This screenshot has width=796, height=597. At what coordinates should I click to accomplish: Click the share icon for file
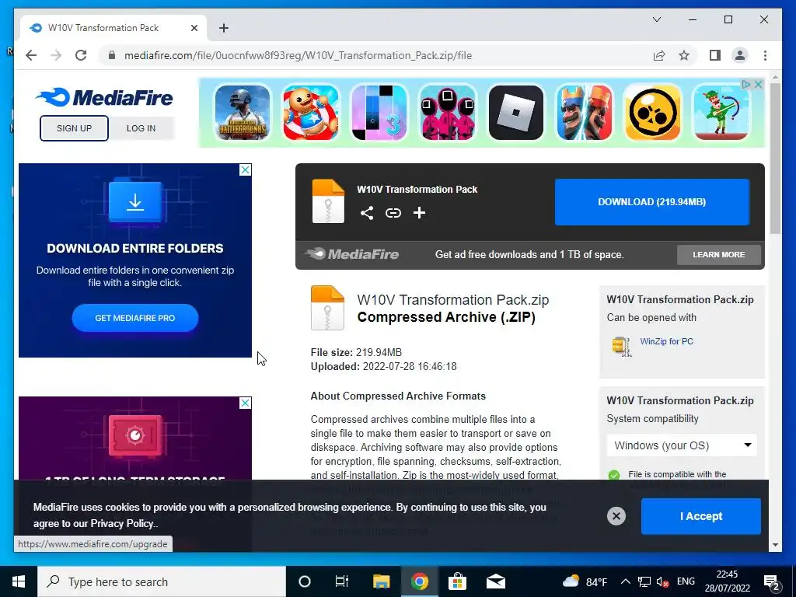point(367,213)
